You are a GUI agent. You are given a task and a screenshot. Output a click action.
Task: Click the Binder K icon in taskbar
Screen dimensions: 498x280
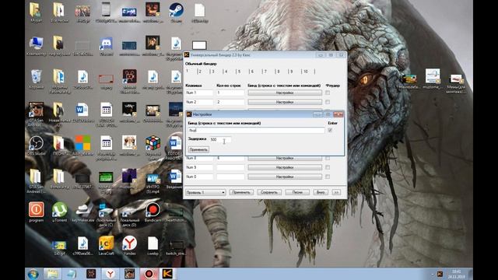(x=167, y=274)
